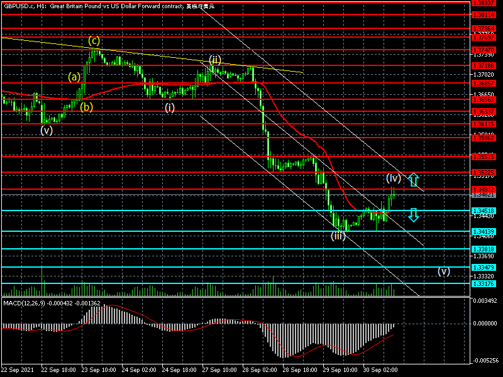Click the 1.33479 cyan price label
The image size is (503, 377).
(x=484, y=268)
